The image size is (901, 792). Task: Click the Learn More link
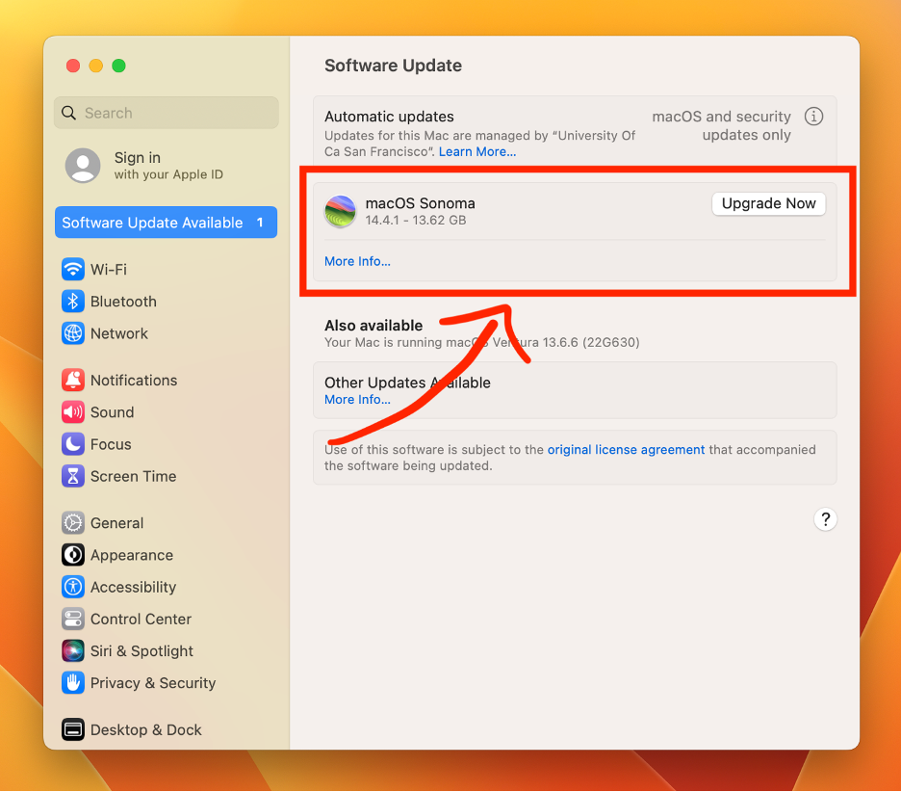coord(477,151)
